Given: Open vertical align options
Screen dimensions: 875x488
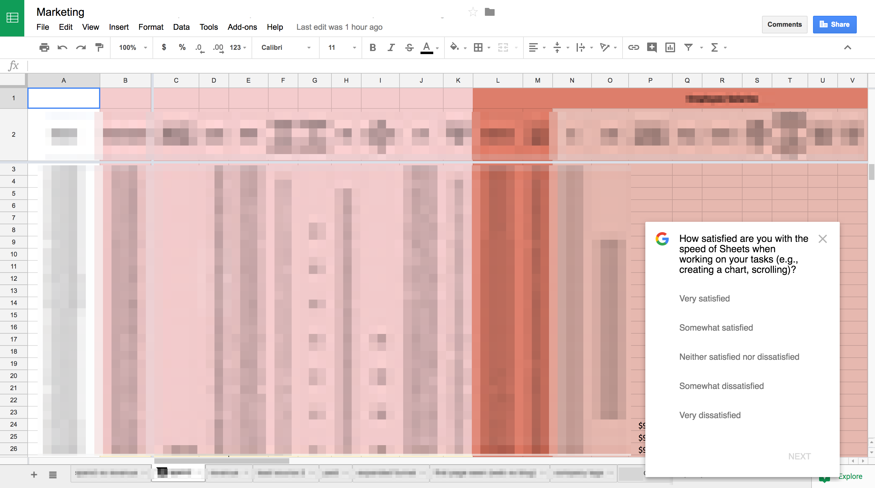Looking at the screenshot, I should coord(557,48).
